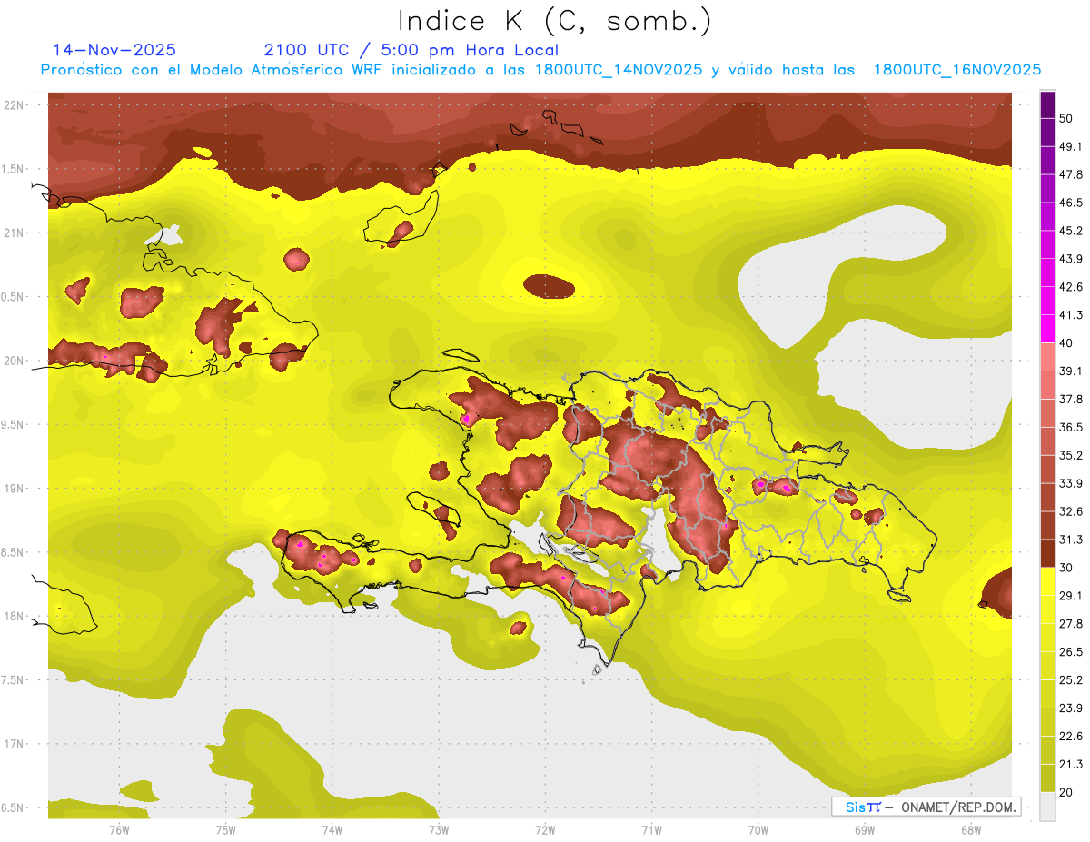Click the longitude axis label '71W'

[x=651, y=831]
